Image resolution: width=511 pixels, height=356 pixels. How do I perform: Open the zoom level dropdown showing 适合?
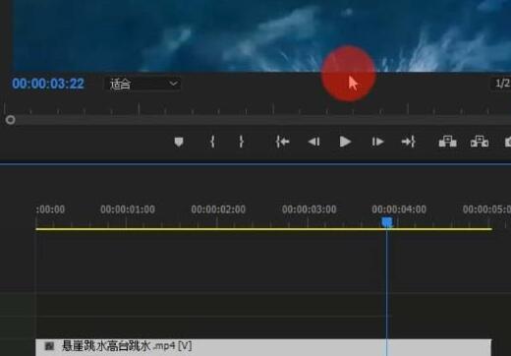[x=142, y=84]
